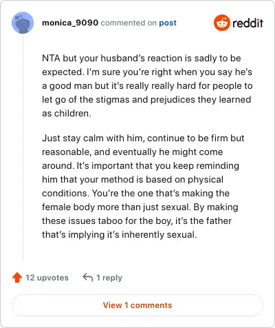Click monica_9090's blue avatar image
The height and width of the screenshot is (328, 275).
(x=23, y=23)
